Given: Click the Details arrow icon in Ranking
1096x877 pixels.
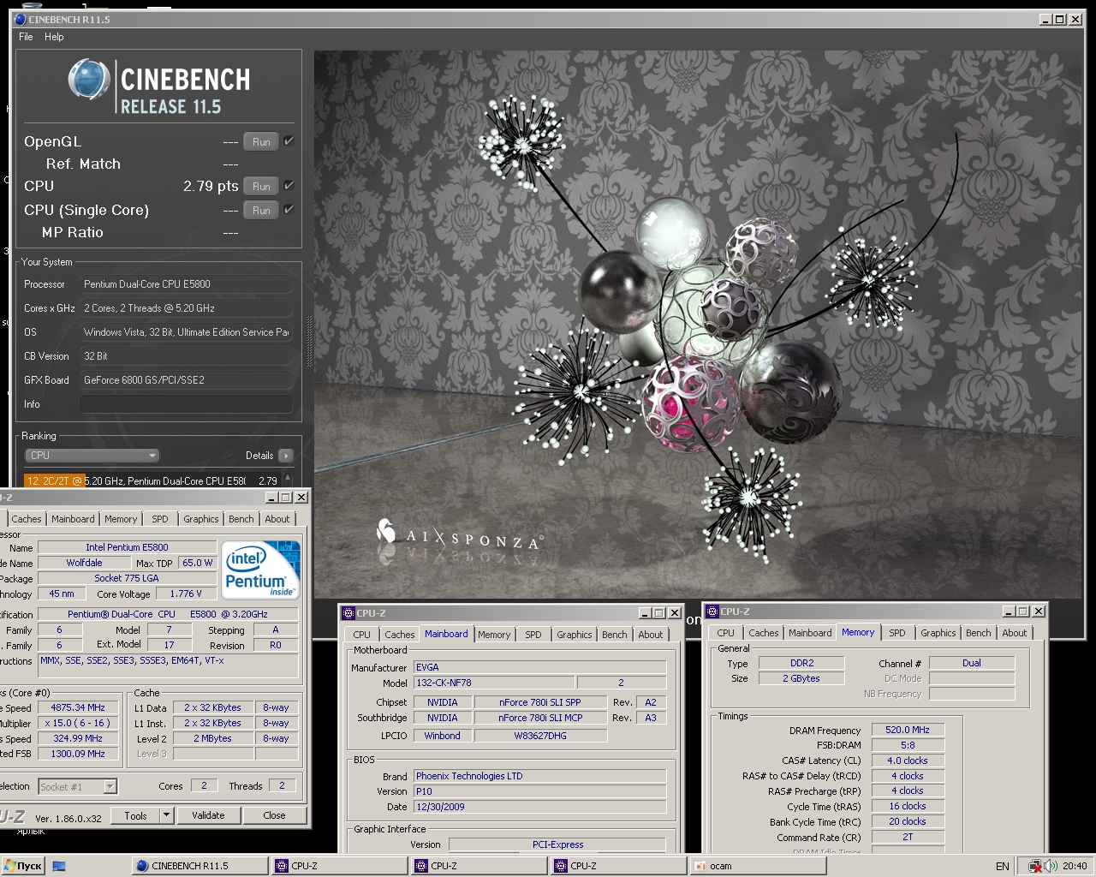Looking at the screenshot, I should pos(286,456).
